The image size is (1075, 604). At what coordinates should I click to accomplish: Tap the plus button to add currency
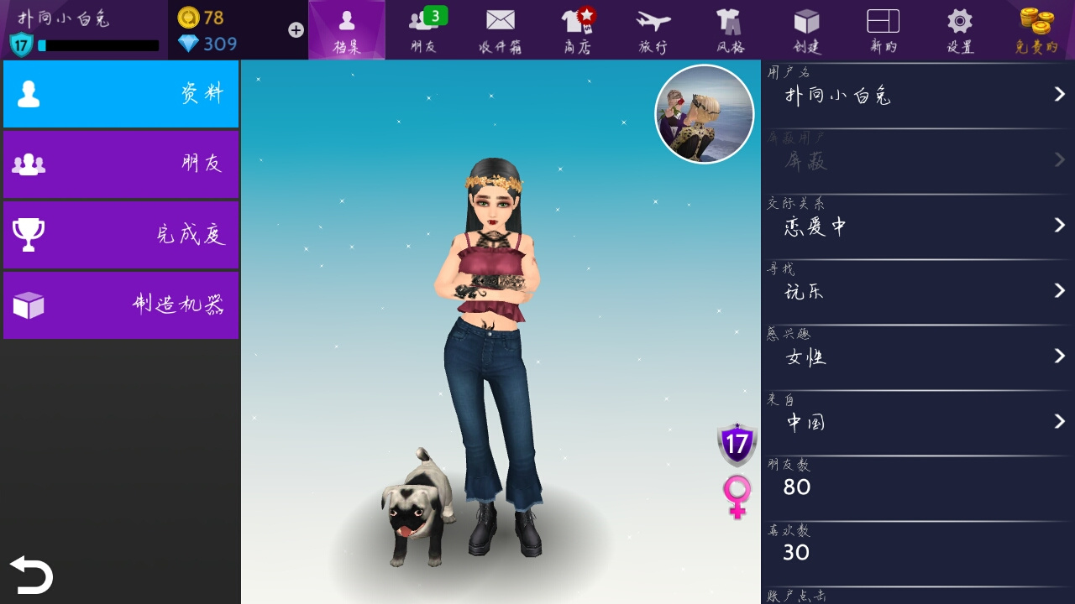point(296,30)
